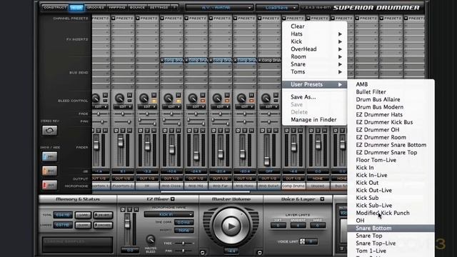
Task: Click the phase invert icon on Amb Close channel
Action: tap(165, 130)
